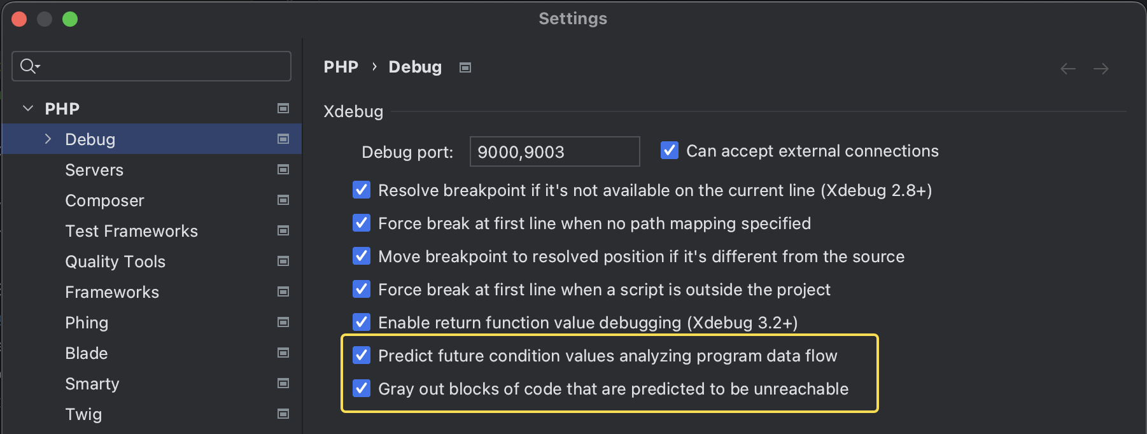Click the project-level icon next to Test Frameworks
Image resolution: width=1147 pixels, height=434 pixels.
pyautogui.click(x=283, y=230)
